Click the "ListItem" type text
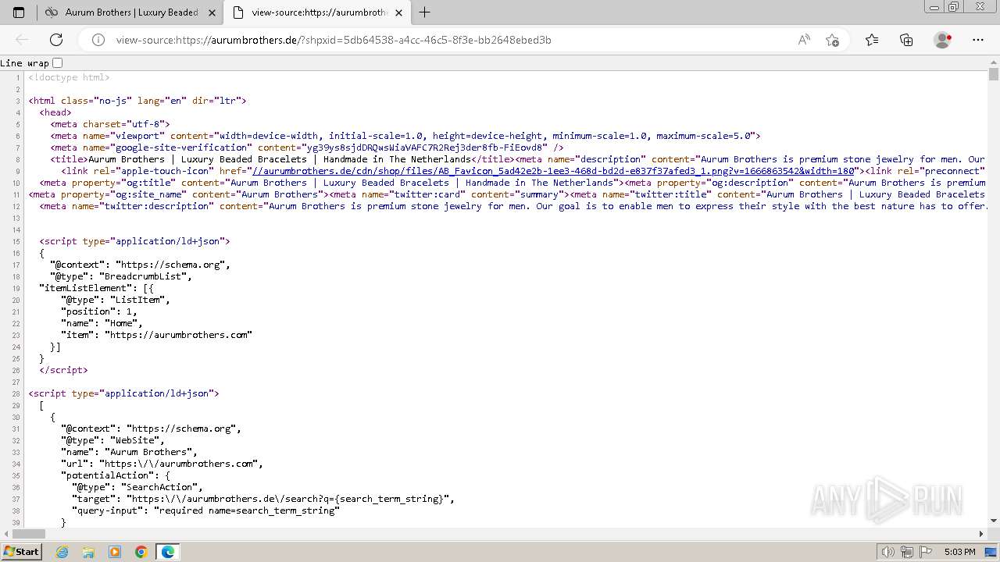 (x=140, y=300)
